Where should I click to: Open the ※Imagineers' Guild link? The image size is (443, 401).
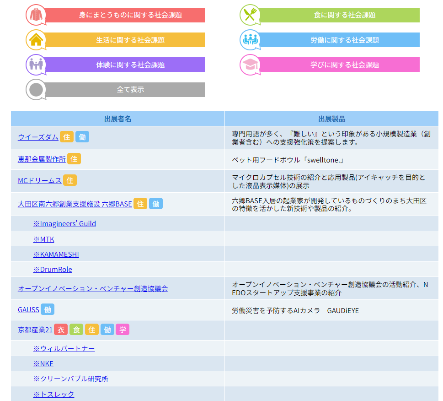click(x=65, y=224)
